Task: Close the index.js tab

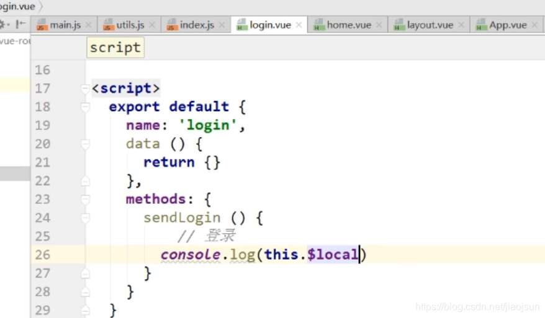Action: [x=222, y=25]
